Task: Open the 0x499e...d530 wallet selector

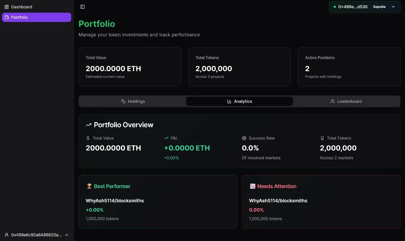Action: pos(352,7)
